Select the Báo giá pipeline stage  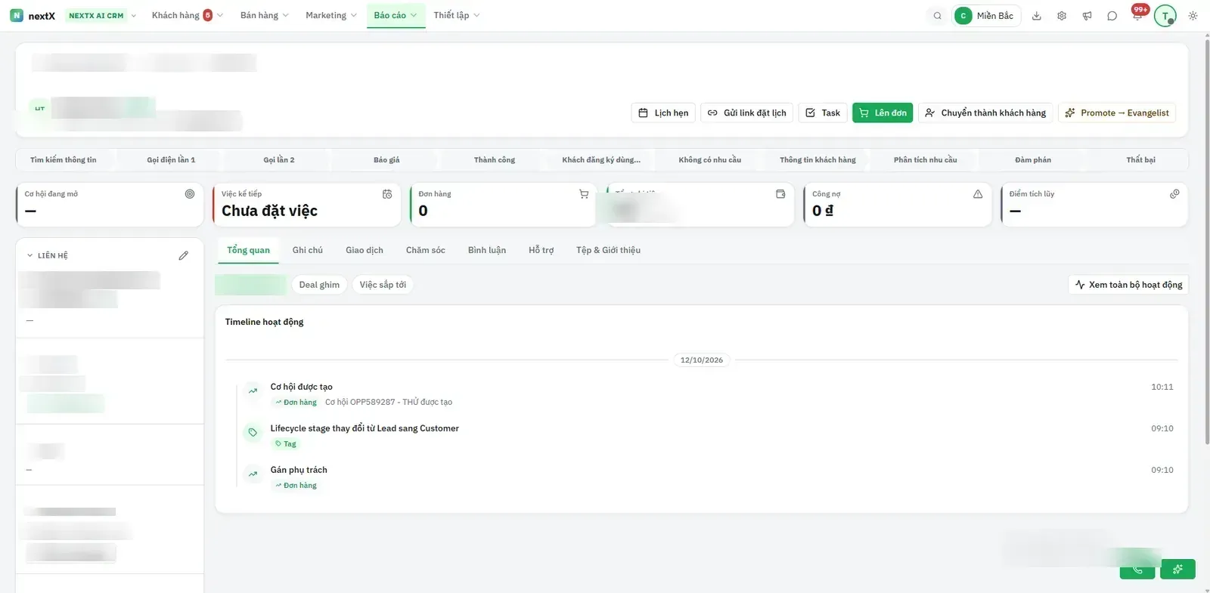386,160
